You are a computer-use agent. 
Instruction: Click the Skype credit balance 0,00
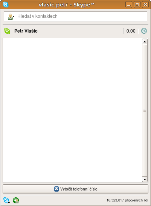(131, 31)
